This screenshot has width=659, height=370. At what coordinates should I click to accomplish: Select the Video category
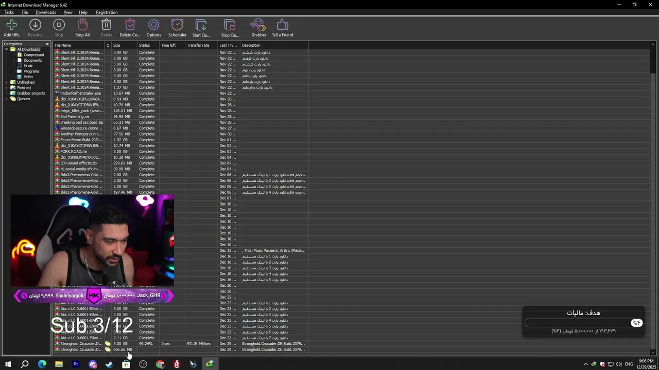coord(28,77)
